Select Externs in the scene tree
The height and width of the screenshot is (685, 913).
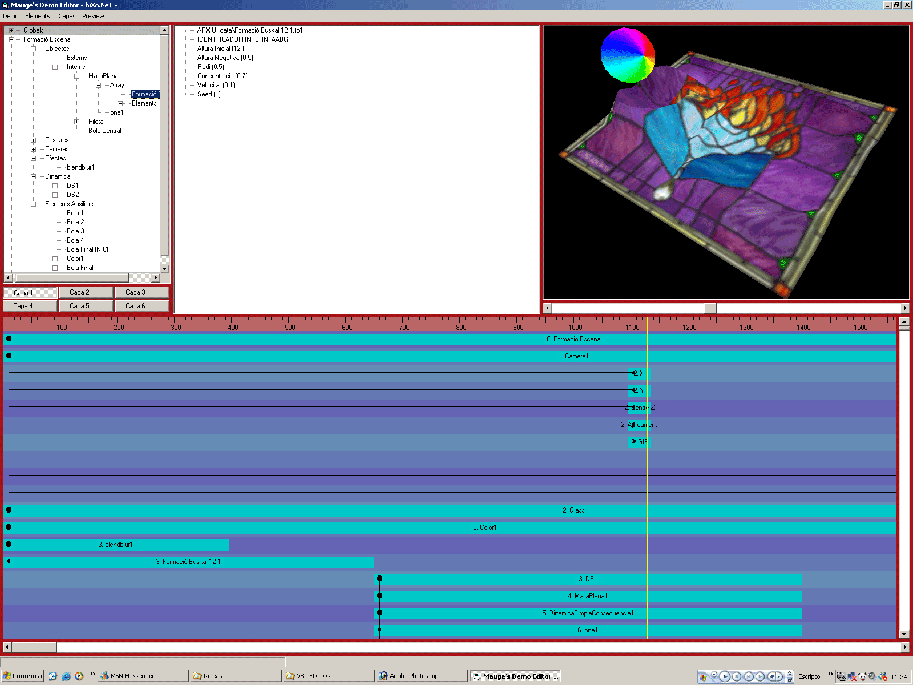[x=76, y=58]
